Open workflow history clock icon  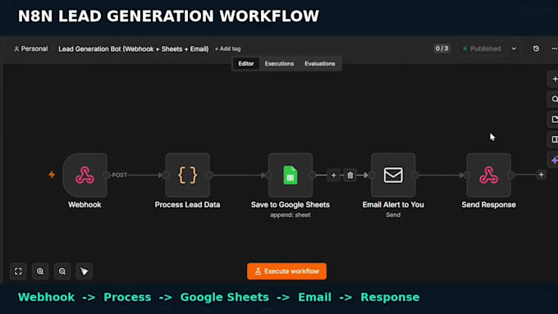coord(537,48)
